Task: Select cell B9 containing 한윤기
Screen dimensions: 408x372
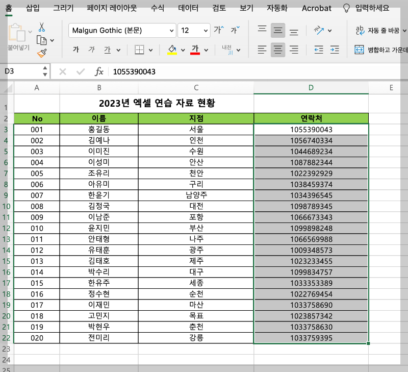Action: pyautogui.click(x=99, y=195)
